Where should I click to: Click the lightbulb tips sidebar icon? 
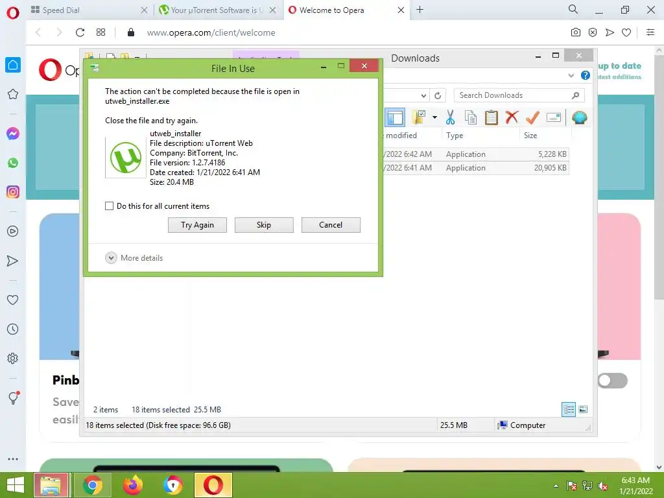tap(14, 397)
